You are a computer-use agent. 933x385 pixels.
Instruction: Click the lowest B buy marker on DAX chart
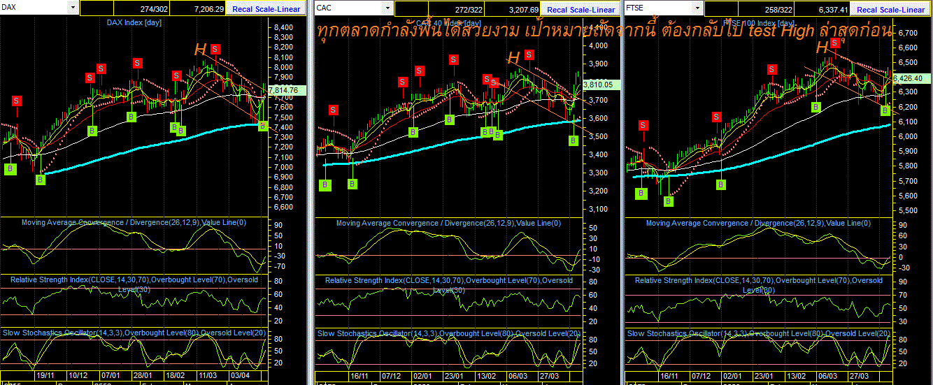(x=40, y=180)
